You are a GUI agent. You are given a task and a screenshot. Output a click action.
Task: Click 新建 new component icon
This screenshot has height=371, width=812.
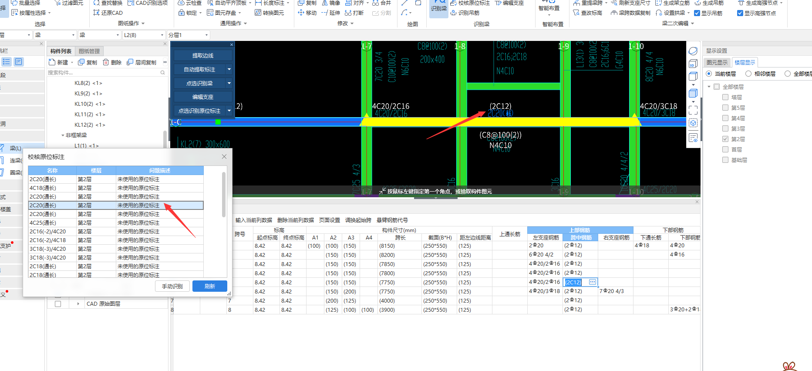point(58,62)
